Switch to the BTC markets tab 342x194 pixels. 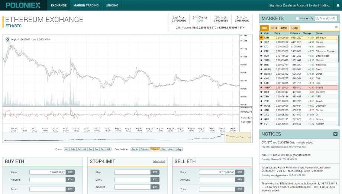coord(264,28)
